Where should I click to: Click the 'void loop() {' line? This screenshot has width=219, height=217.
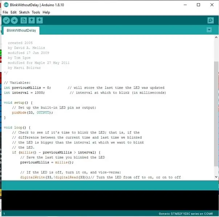pyautogui.click(x=17, y=128)
